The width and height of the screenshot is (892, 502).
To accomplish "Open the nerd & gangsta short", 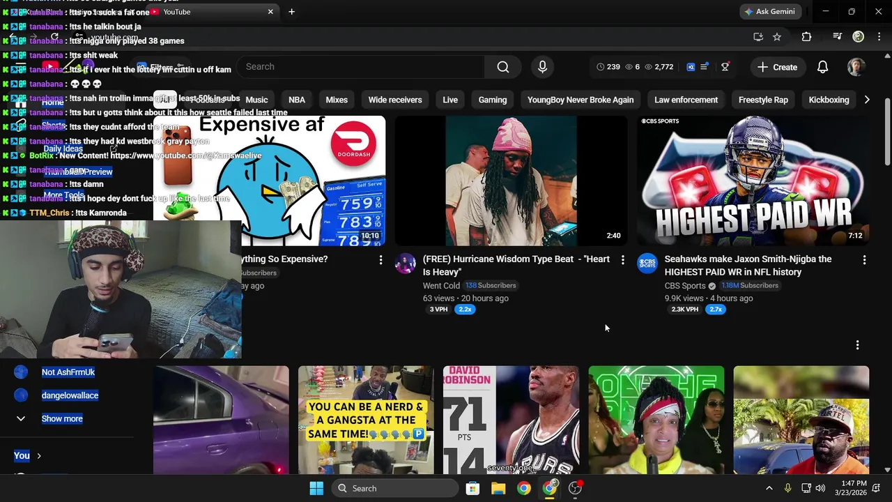I will pyautogui.click(x=366, y=420).
